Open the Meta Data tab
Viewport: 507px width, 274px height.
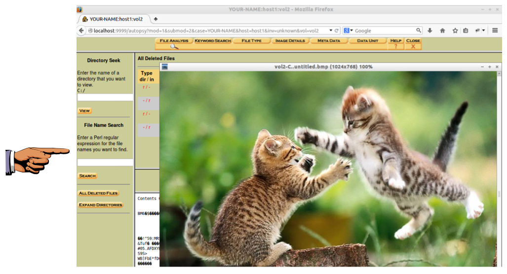pyautogui.click(x=329, y=41)
